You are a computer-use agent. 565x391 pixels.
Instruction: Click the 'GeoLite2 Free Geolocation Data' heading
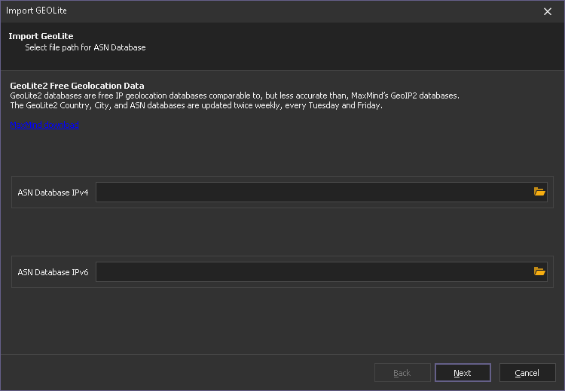point(77,86)
